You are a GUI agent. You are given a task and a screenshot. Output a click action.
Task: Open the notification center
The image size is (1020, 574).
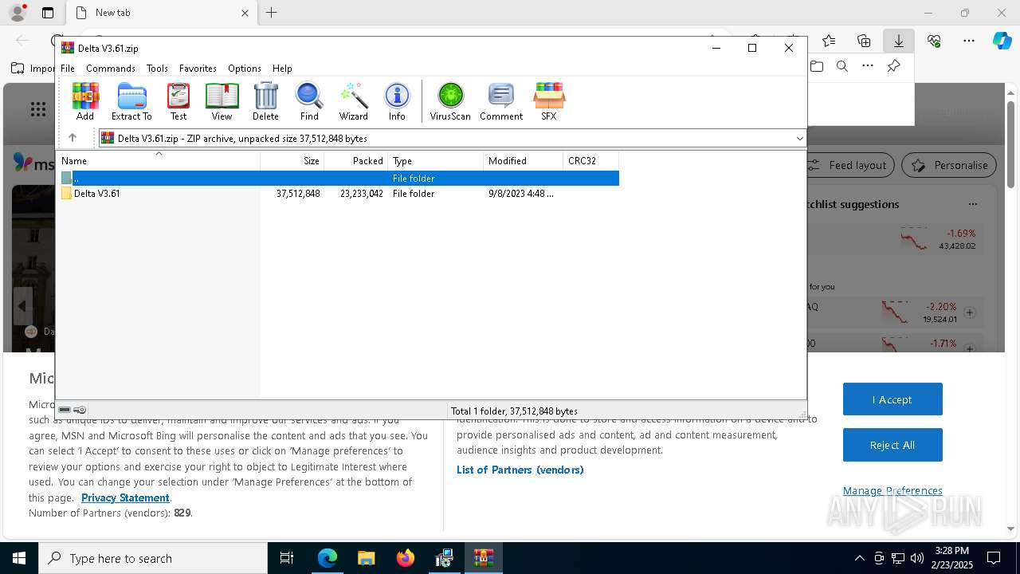click(994, 558)
